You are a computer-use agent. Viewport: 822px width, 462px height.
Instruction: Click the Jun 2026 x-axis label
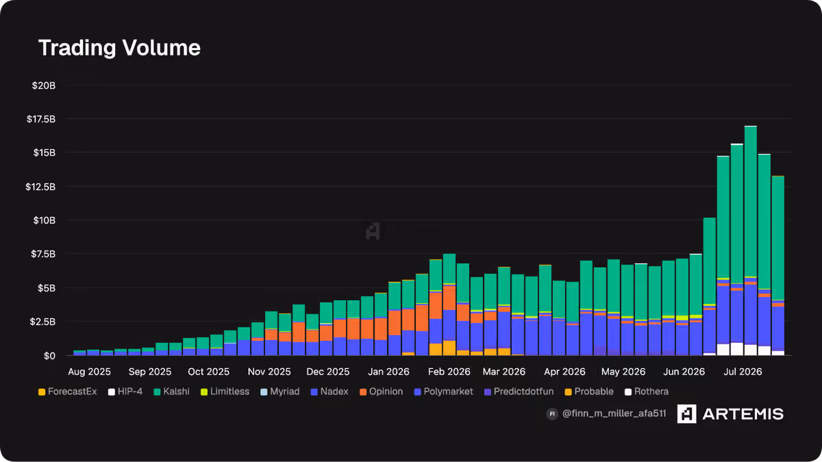[684, 372]
